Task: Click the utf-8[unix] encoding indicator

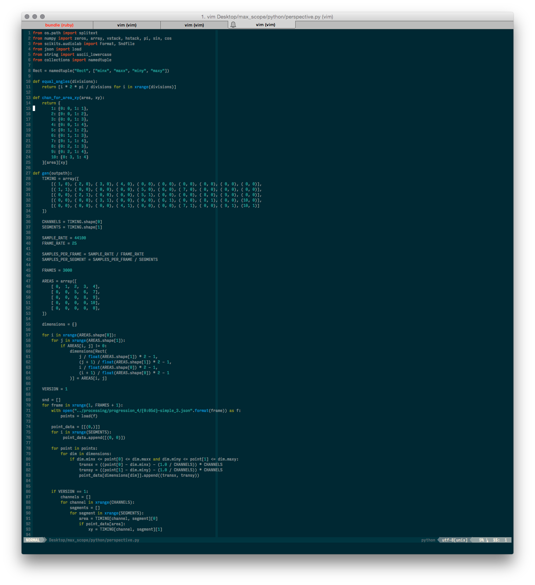Action: (x=455, y=540)
